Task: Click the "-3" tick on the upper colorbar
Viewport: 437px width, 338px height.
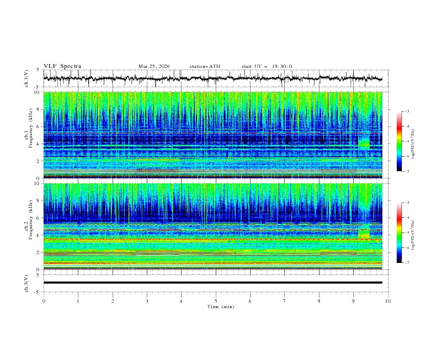Action: [407, 112]
